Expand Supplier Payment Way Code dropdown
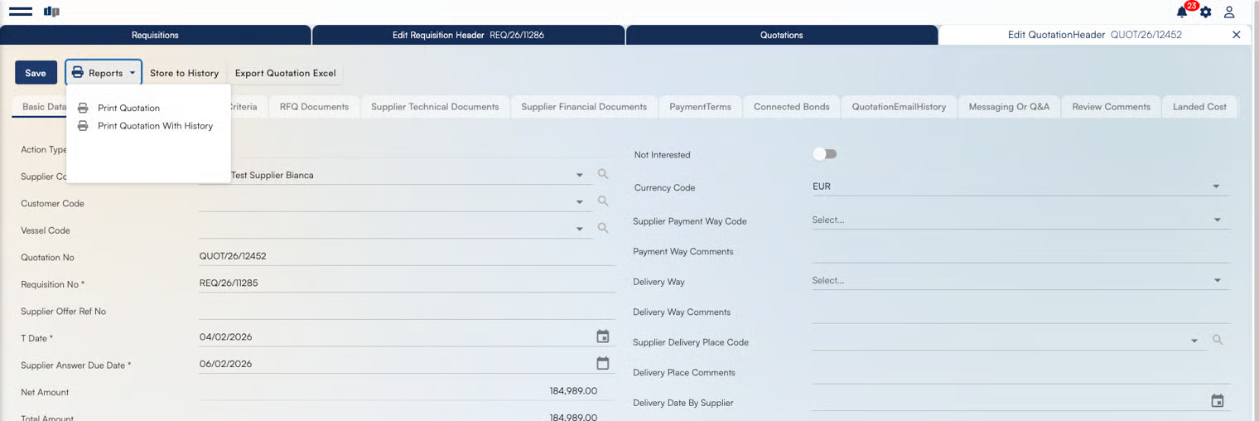Screen dimensions: 1259x421 pos(1217,220)
